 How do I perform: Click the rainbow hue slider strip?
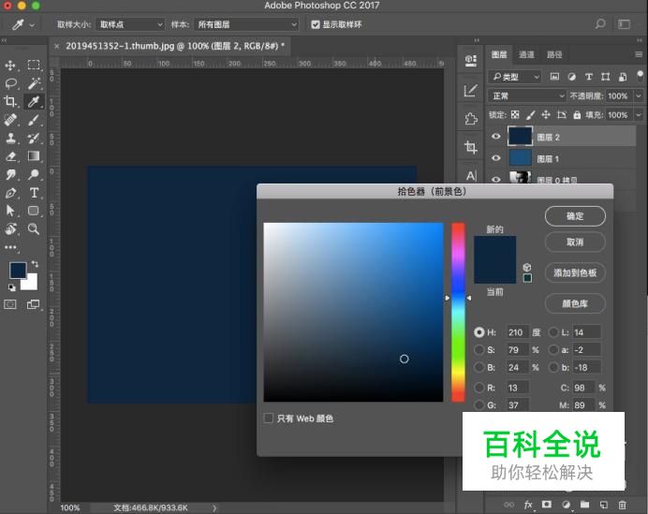[x=458, y=312]
